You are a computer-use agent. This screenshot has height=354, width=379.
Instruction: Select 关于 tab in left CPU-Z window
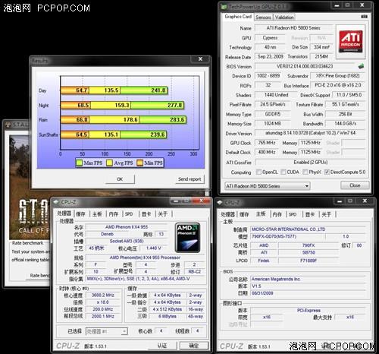(163, 214)
